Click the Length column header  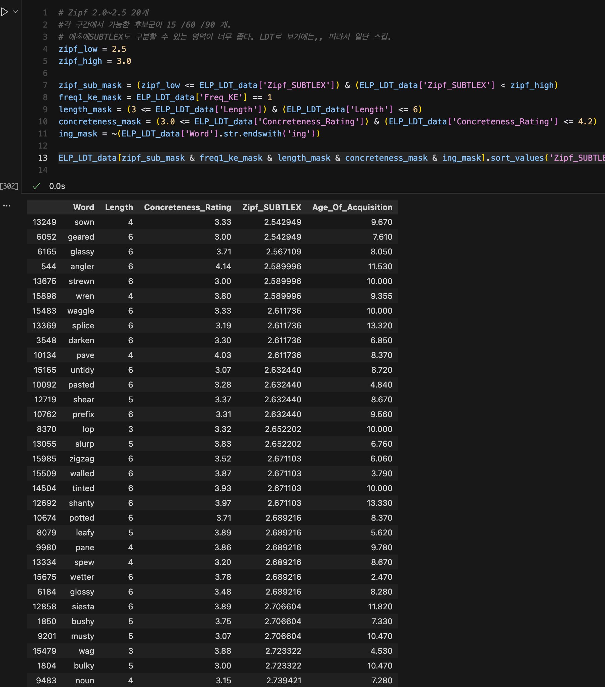coord(119,207)
